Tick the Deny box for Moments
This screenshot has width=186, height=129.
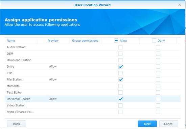point(158,86)
